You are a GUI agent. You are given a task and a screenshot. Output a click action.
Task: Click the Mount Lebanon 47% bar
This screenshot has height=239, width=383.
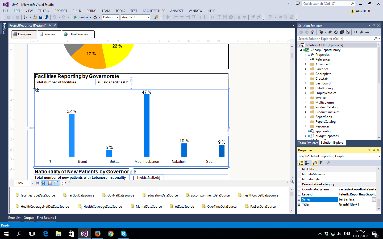coord(147,125)
